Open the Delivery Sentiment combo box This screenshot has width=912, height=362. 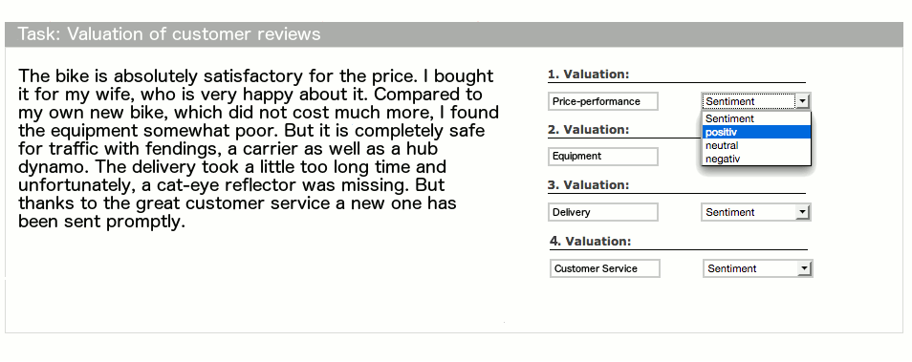pos(755,212)
